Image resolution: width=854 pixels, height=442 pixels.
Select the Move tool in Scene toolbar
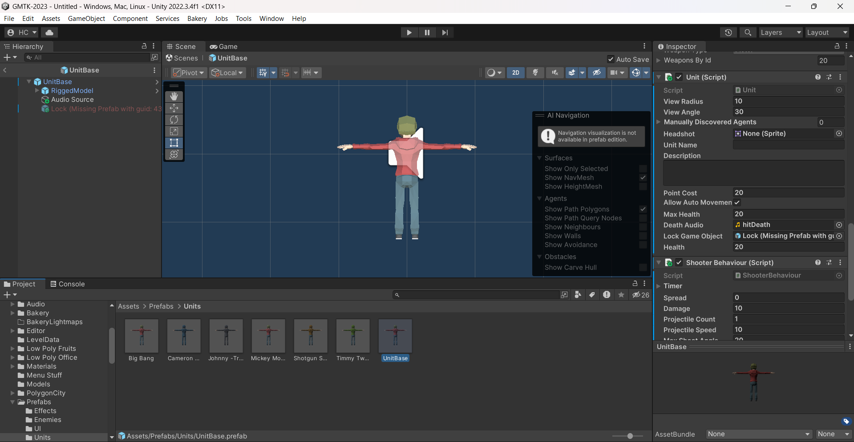[174, 108]
